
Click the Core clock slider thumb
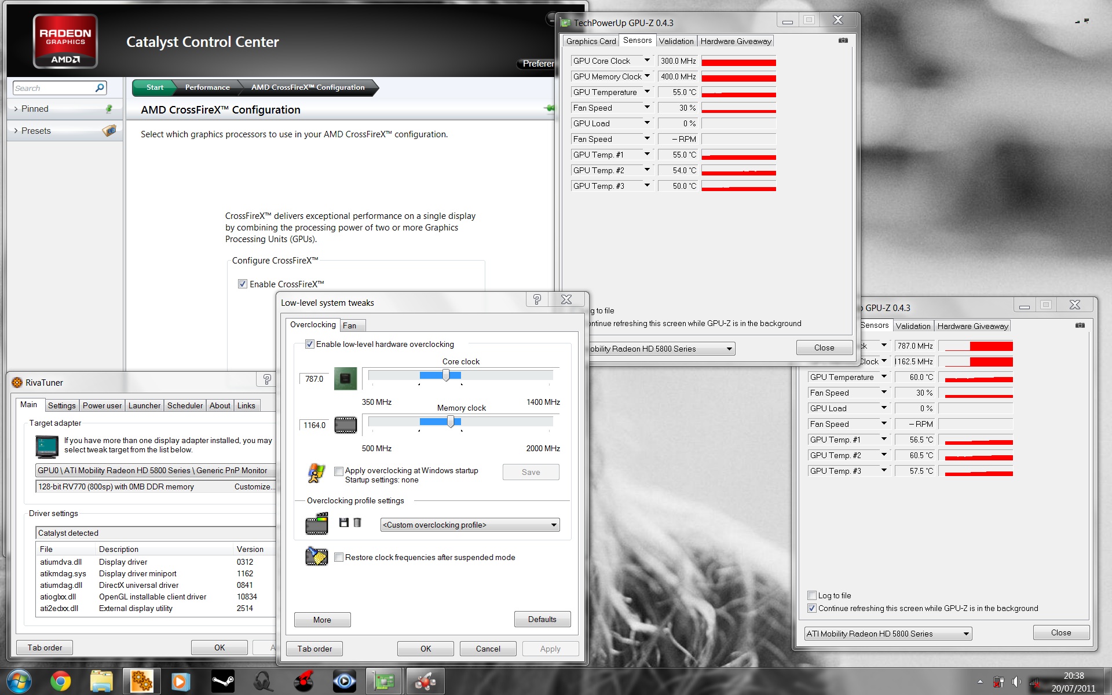(446, 375)
